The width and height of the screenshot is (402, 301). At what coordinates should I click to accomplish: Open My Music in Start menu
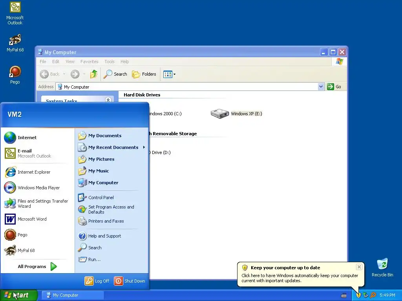point(112,171)
